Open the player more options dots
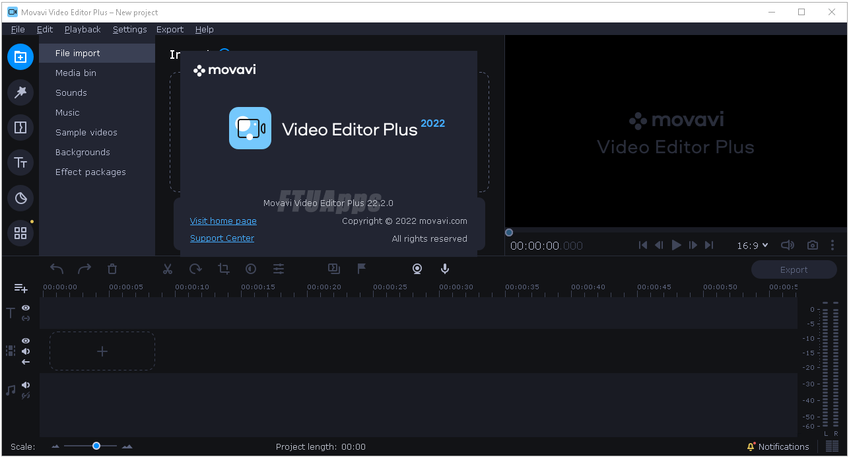 [832, 245]
